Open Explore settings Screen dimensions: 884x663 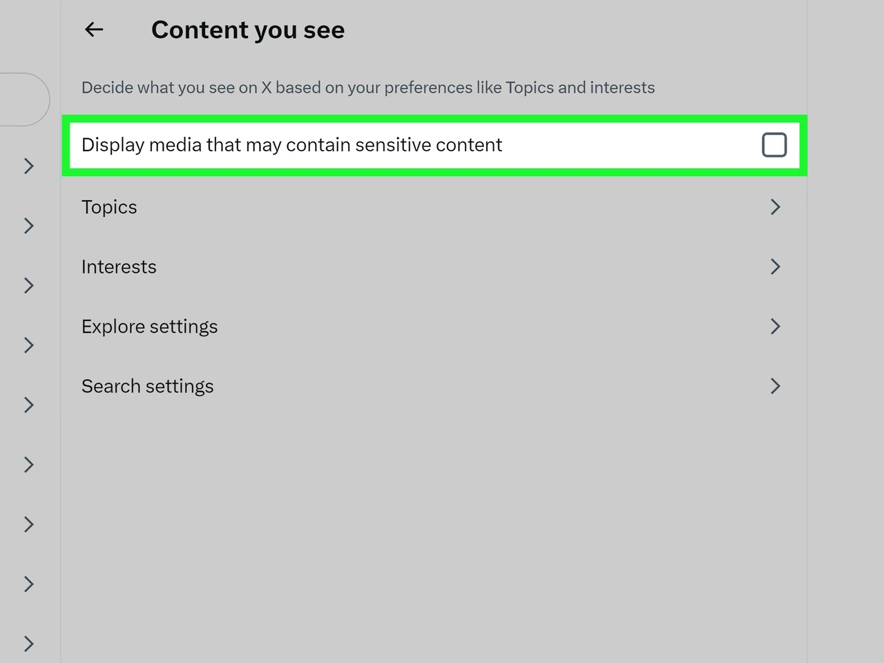434,326
